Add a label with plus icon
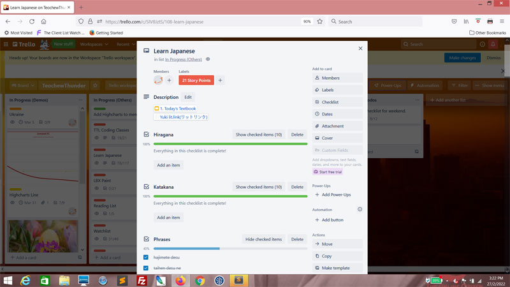The height and width of the screenshot is (287, 510). coord(220,80)
